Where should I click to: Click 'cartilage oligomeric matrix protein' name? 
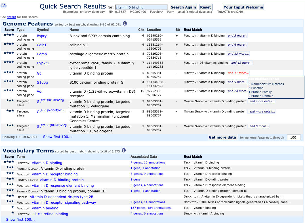(x=99, y=54)
